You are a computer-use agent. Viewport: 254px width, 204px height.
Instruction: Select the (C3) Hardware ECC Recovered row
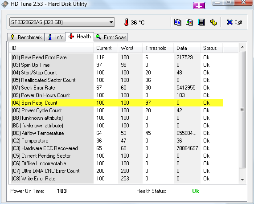(x=117, y=148)
